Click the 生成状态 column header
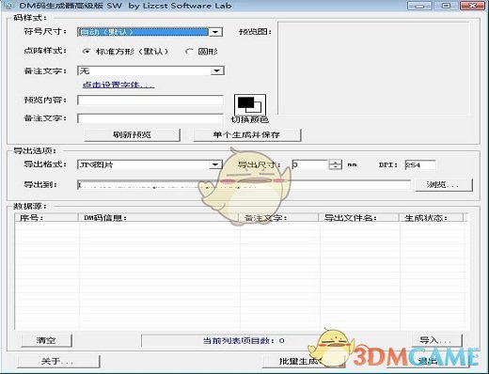 pos(432,218)
